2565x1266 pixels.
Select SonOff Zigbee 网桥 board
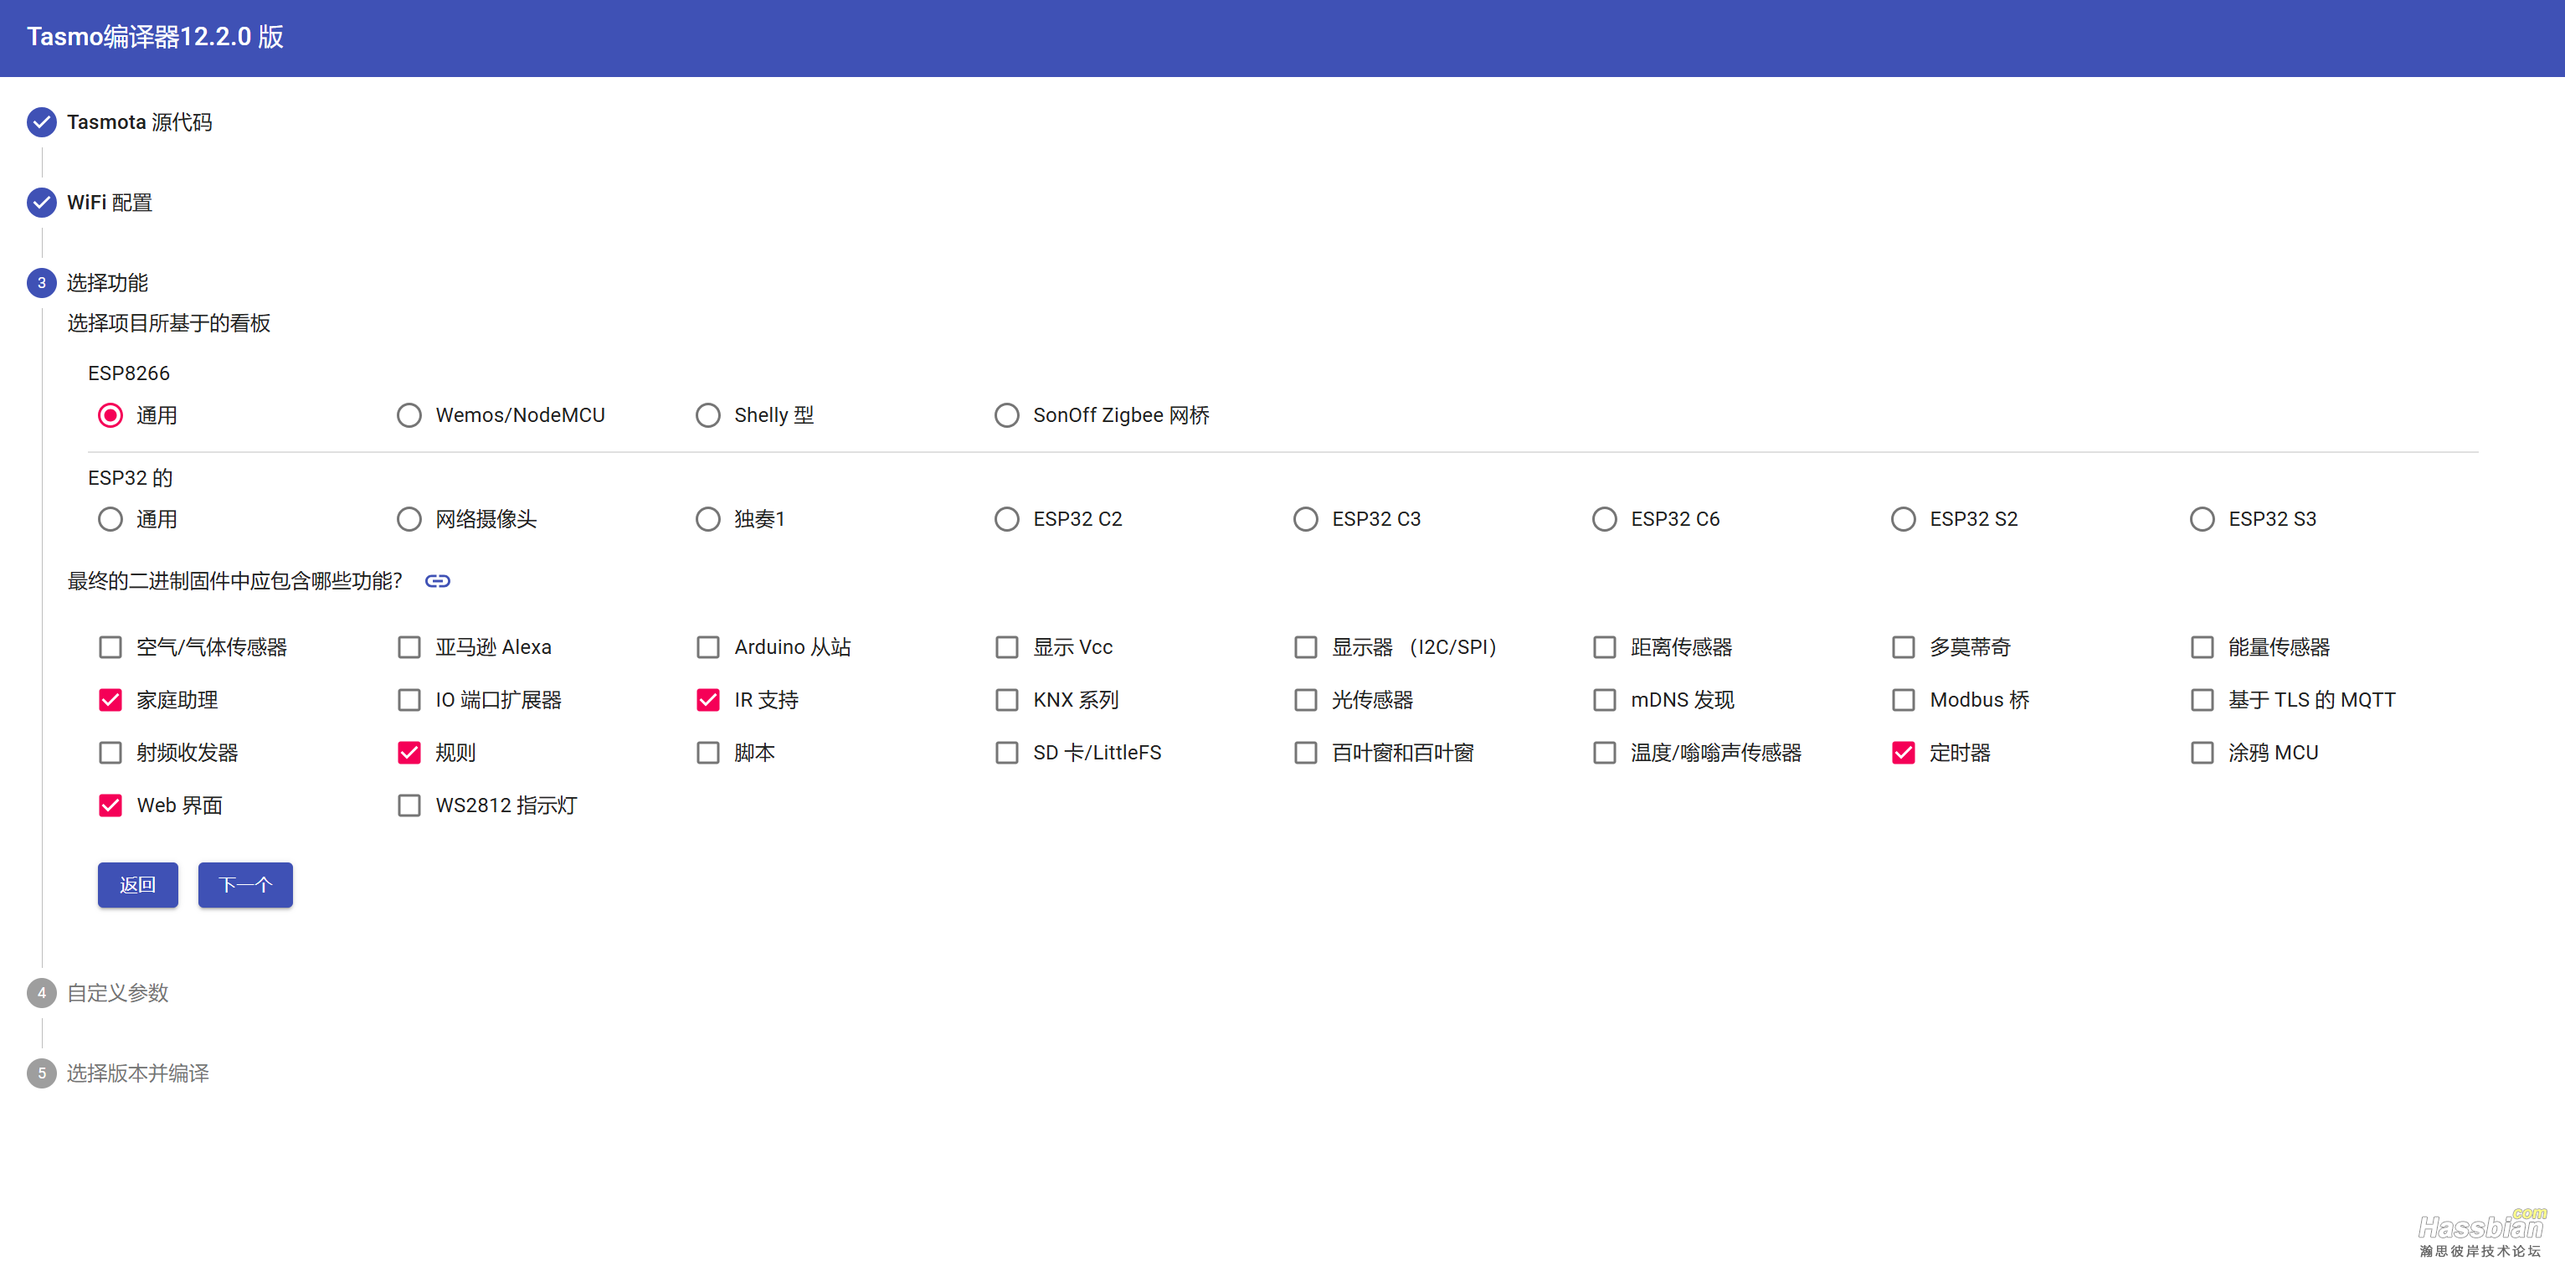[x=1007, y=415]
